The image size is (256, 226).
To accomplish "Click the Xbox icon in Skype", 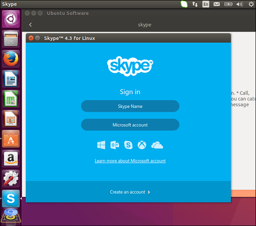I will [x=142, y=145].
